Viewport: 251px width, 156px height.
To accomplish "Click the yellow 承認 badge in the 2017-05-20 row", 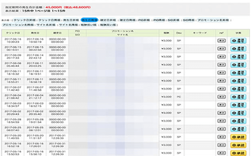I will coord(238,137).
